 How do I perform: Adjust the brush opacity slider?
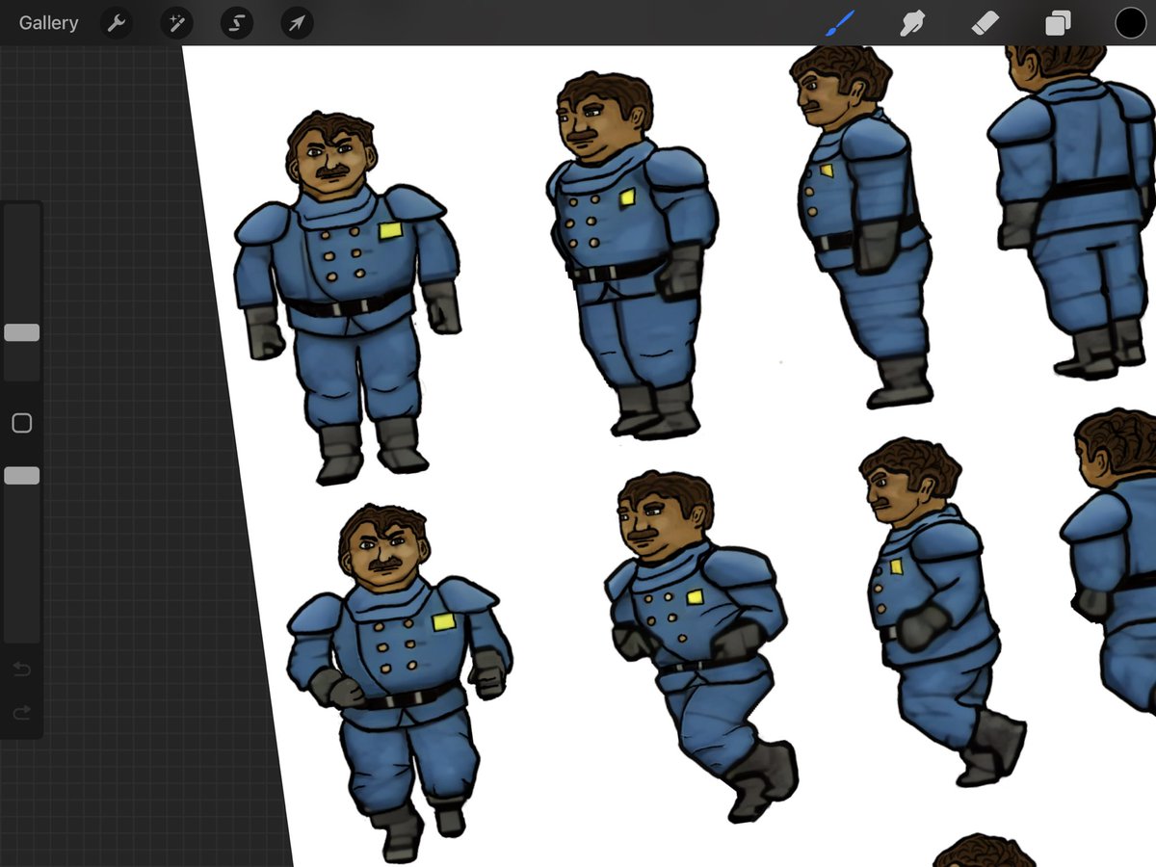click(21, 475)
